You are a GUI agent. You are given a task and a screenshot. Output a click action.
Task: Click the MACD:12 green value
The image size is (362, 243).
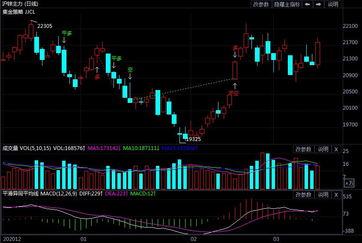(x=143, y=193)
